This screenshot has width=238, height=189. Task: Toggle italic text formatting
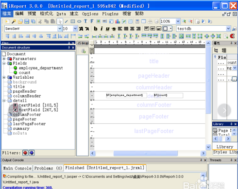(102, 29)
